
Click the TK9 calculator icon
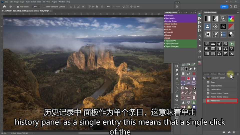point(183,73)
